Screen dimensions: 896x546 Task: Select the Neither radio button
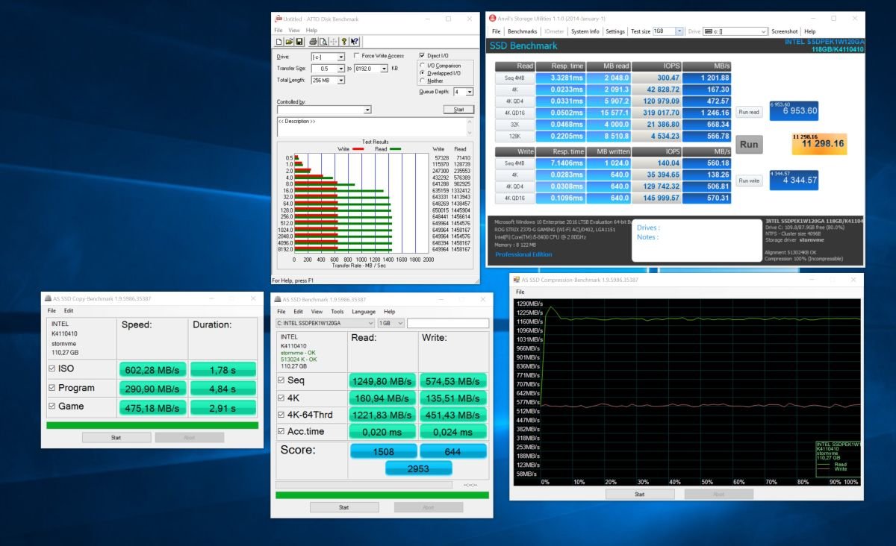tap(423, 81)
